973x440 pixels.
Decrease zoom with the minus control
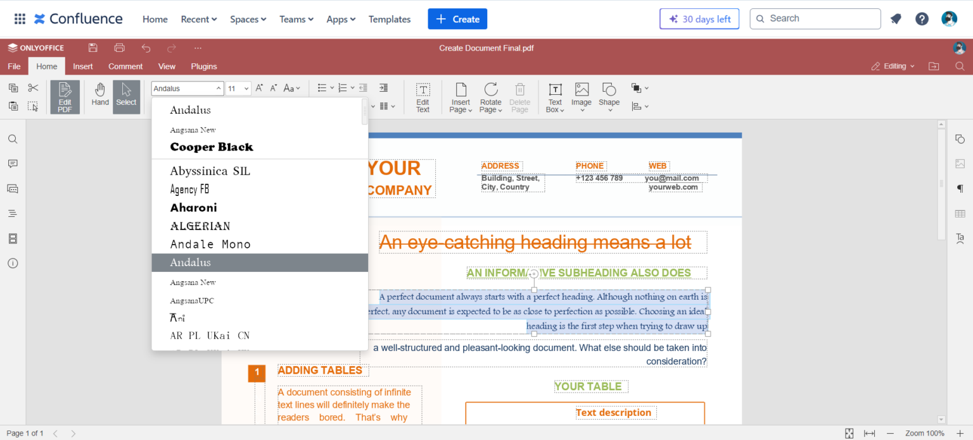[891, 433]
